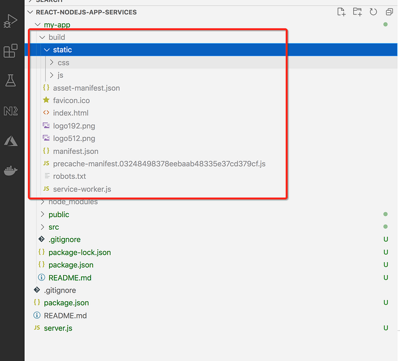Click the green dot beside public folder

point(385,214)
